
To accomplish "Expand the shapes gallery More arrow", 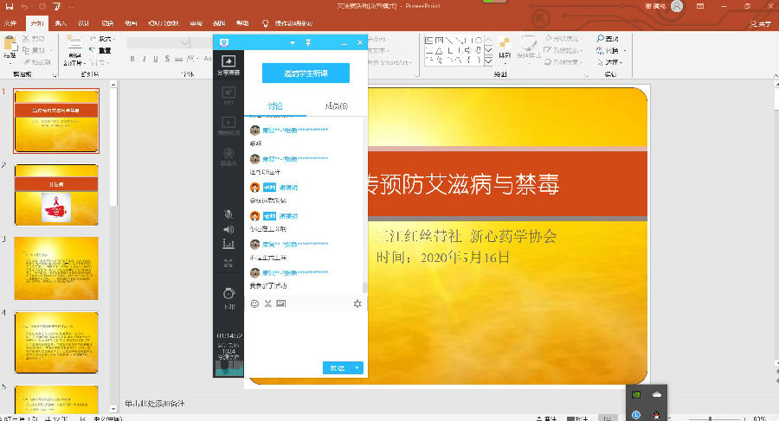I will [x=488, y=61].
